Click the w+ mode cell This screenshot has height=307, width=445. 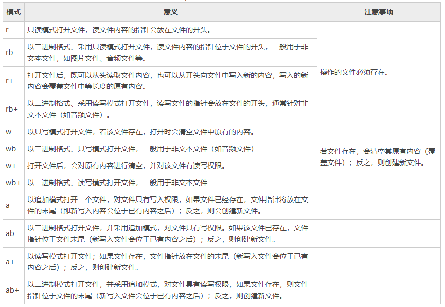pos(11,166)
